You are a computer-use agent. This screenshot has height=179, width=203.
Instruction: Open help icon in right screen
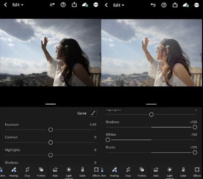pyautogui.click(x=164, y=5)
